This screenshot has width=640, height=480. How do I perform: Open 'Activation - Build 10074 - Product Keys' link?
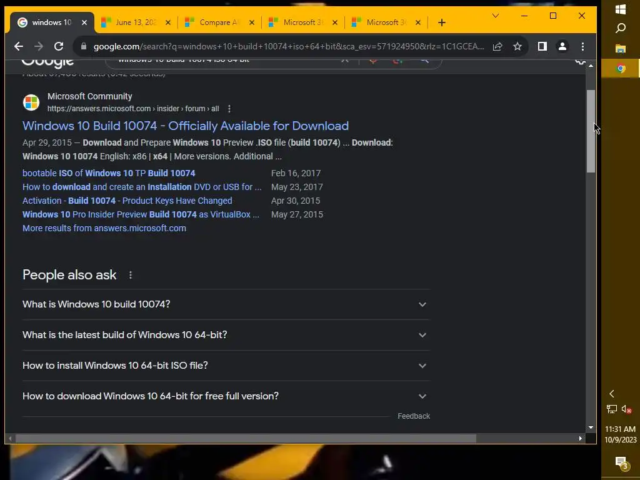tap(127, 201)
